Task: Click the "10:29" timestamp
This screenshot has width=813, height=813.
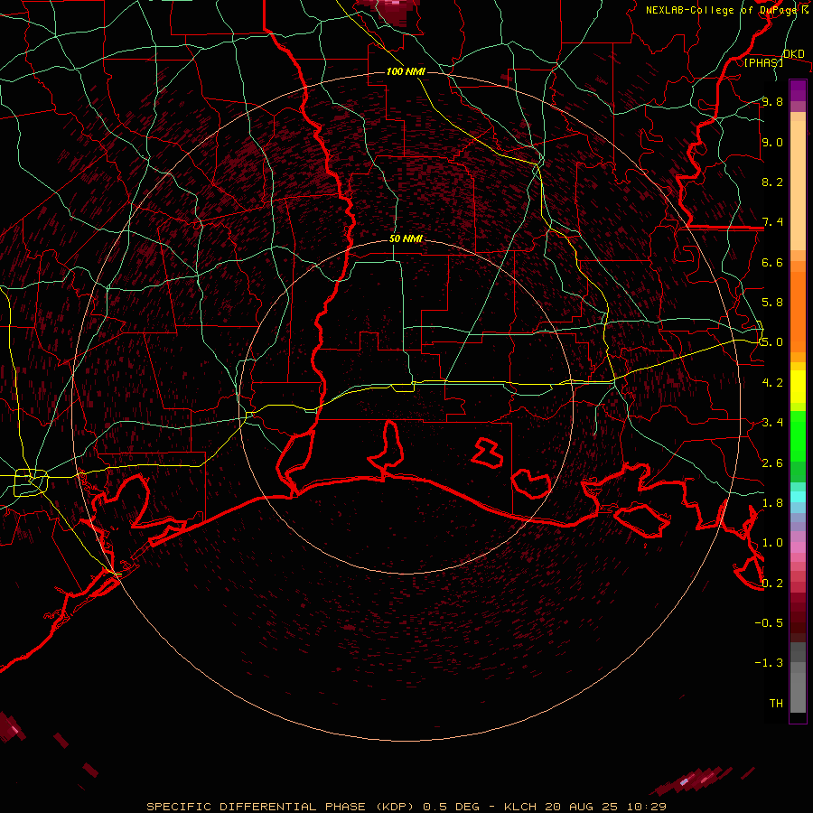Action: click(646, 807)
